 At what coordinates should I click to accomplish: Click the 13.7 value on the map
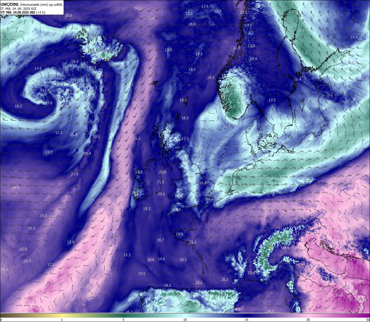pyautogui.click(x=49, y=152)
